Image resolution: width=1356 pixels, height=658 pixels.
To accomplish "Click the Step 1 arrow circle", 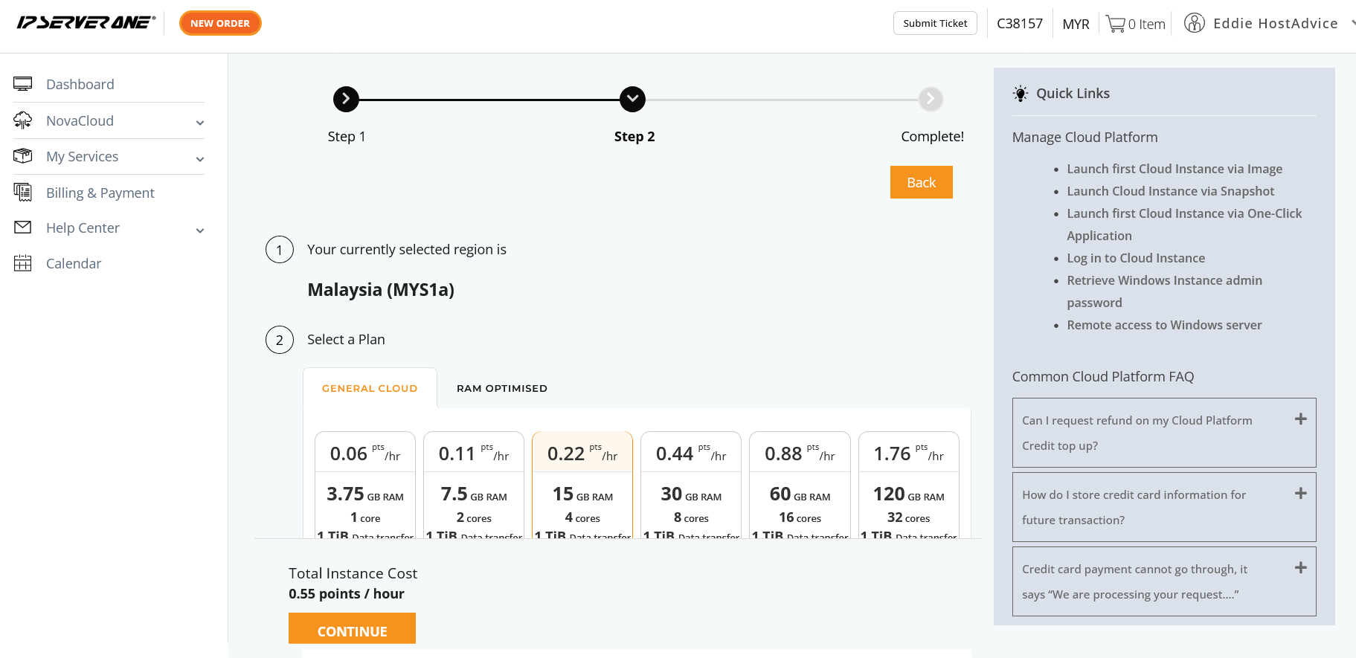I will [346, 99].
